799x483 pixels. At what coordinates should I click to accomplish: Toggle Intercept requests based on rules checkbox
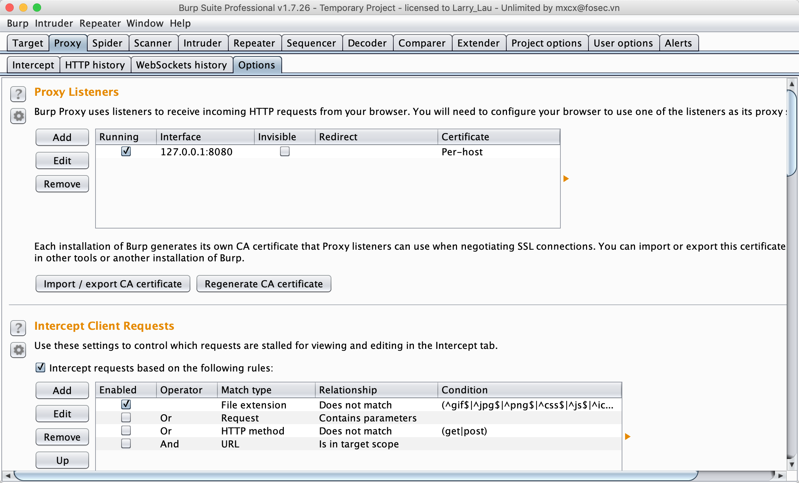tap(40, 368)
